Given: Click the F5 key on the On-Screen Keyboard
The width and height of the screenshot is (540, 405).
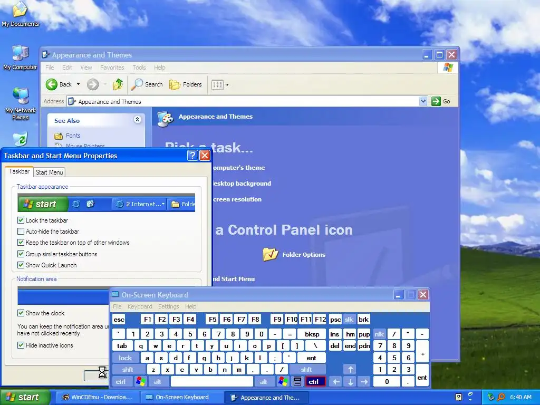Looking at the screenshot, I should [x=213, y=319].
